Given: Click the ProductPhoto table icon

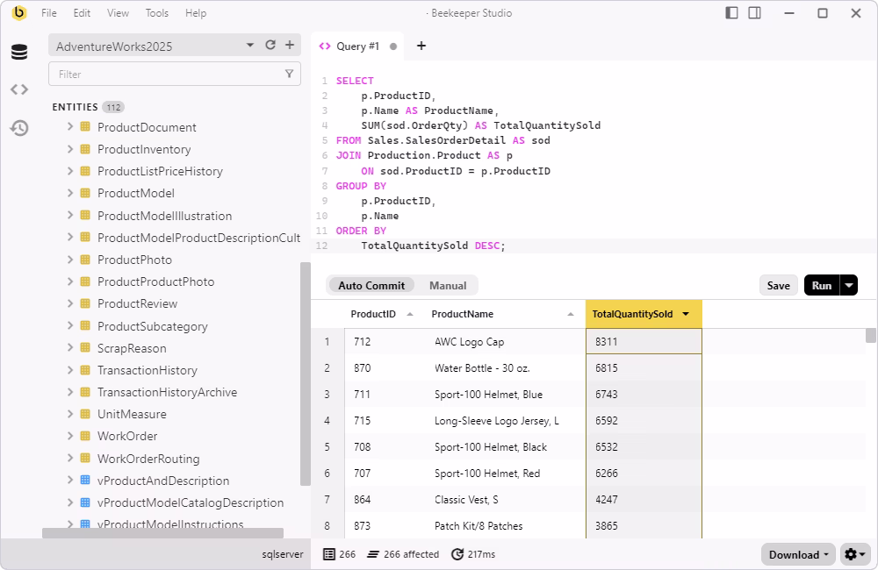Looking at the screenshot, I should (x=85, y=260).
